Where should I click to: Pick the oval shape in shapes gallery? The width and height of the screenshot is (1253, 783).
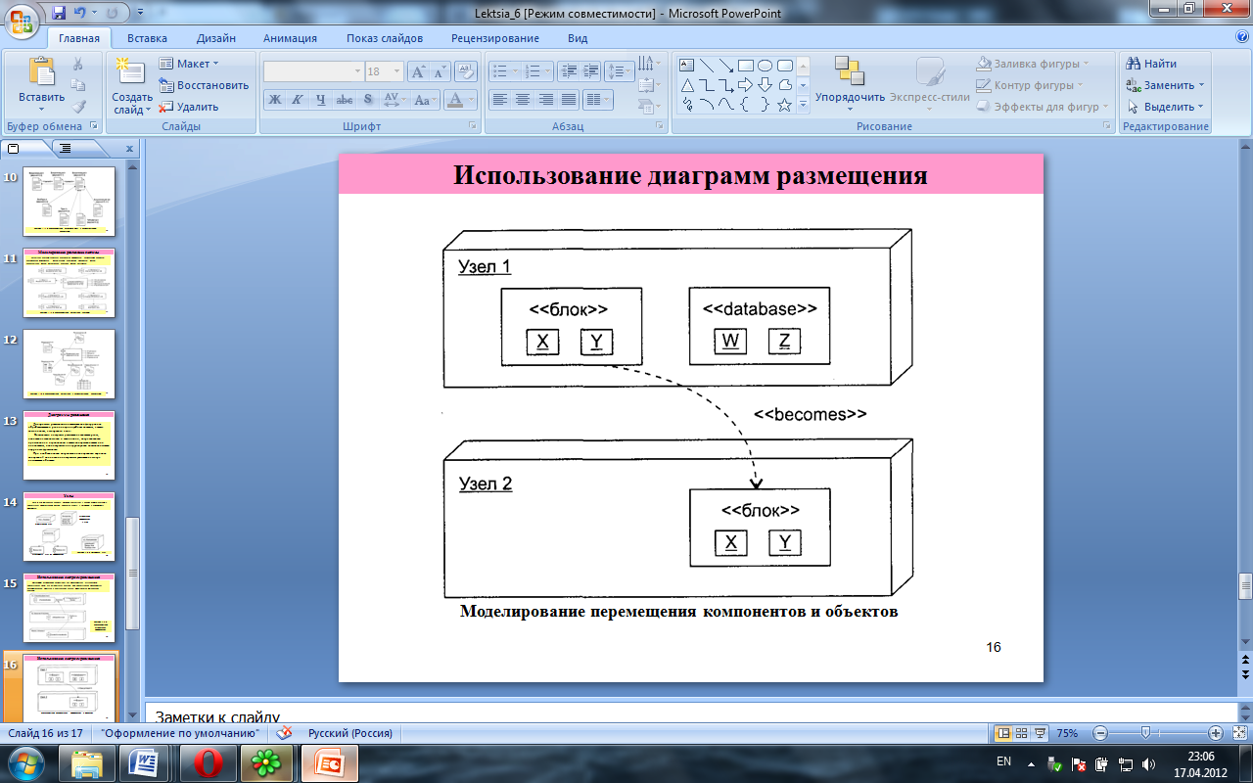tap(766, 66)
